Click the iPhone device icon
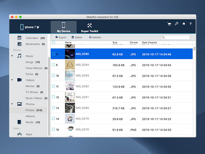 coord(22,27)
